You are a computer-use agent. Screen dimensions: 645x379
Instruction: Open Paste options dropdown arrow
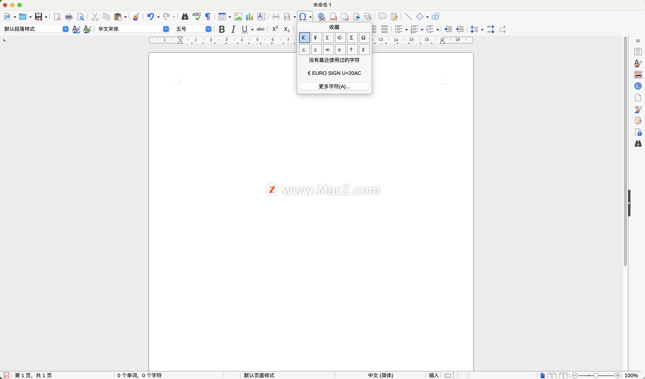(125, 17)
